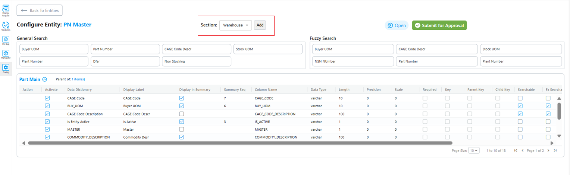Screen dimensions: 570x175
Task: Select Stock UOM in General Search
Action: click(268, 49)
